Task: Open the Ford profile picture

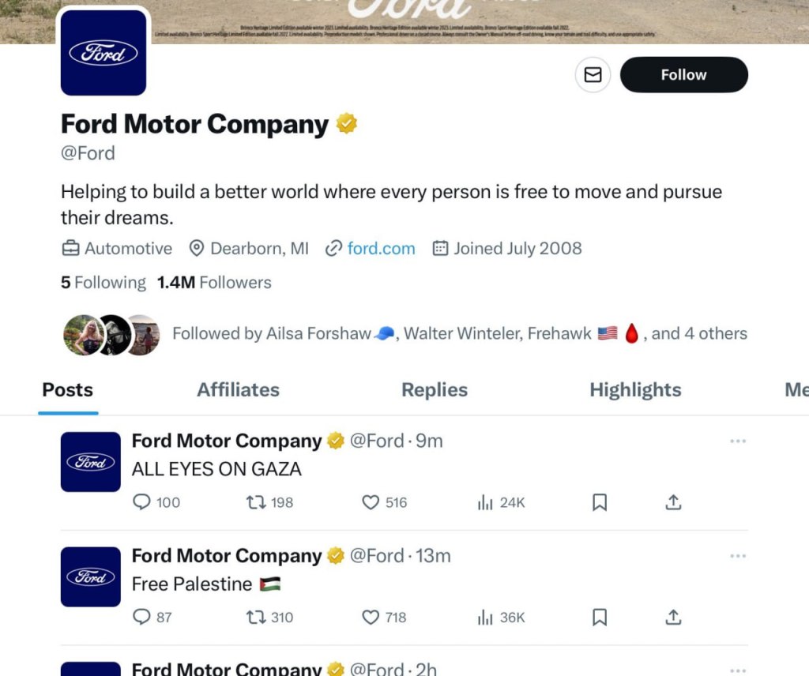Action: coord(103,53)
